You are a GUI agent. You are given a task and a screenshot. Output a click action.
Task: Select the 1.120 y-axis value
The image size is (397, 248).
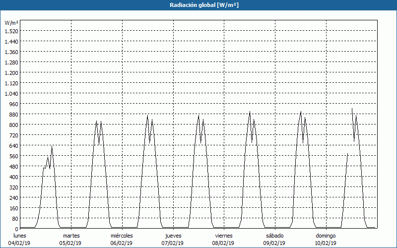(x=11, y=83)
